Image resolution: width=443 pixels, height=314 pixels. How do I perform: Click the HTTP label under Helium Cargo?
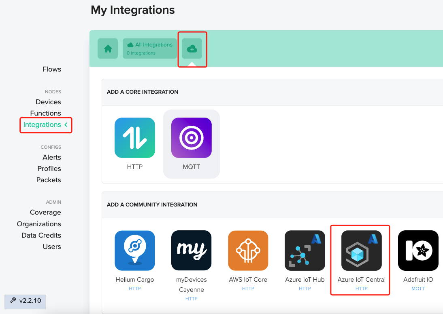click(135, 289)
